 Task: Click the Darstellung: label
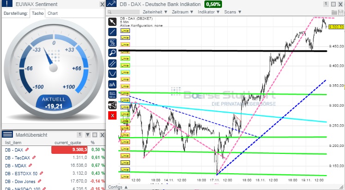[16, 13]
